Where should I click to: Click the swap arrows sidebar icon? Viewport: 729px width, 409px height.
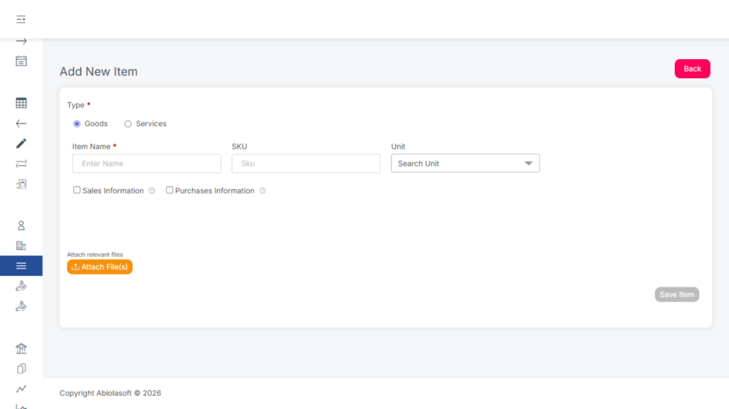tap(21, 164)
